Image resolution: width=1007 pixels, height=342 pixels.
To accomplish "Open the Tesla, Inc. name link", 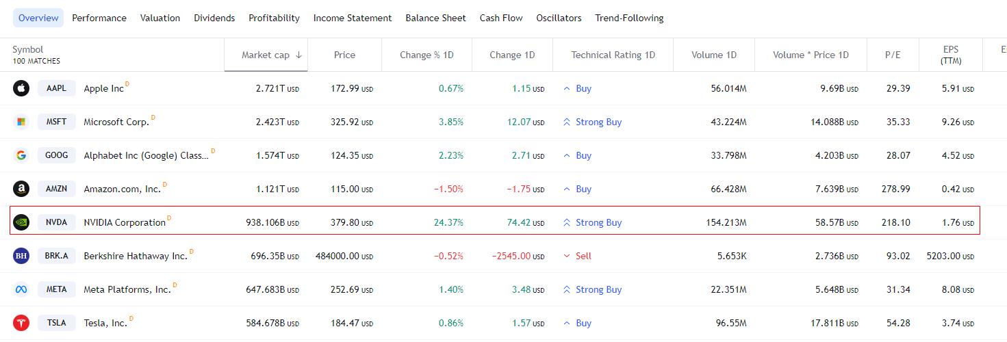I will 105,323.
